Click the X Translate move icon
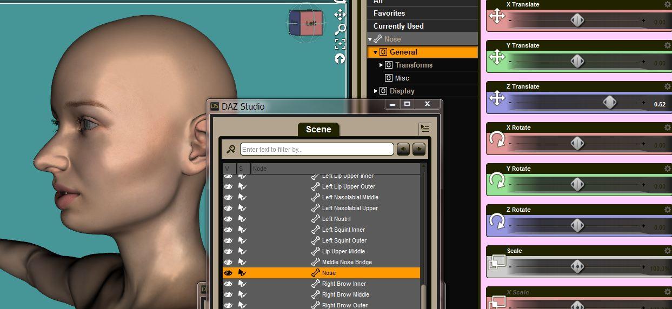The height and width of the screenshot is (309, 672). point(497,16)
